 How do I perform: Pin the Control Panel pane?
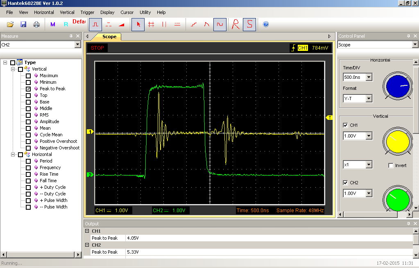coord(409,36)
